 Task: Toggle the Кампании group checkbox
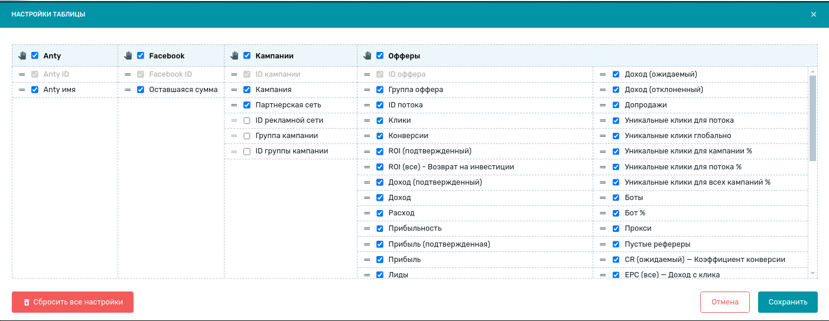247,55
